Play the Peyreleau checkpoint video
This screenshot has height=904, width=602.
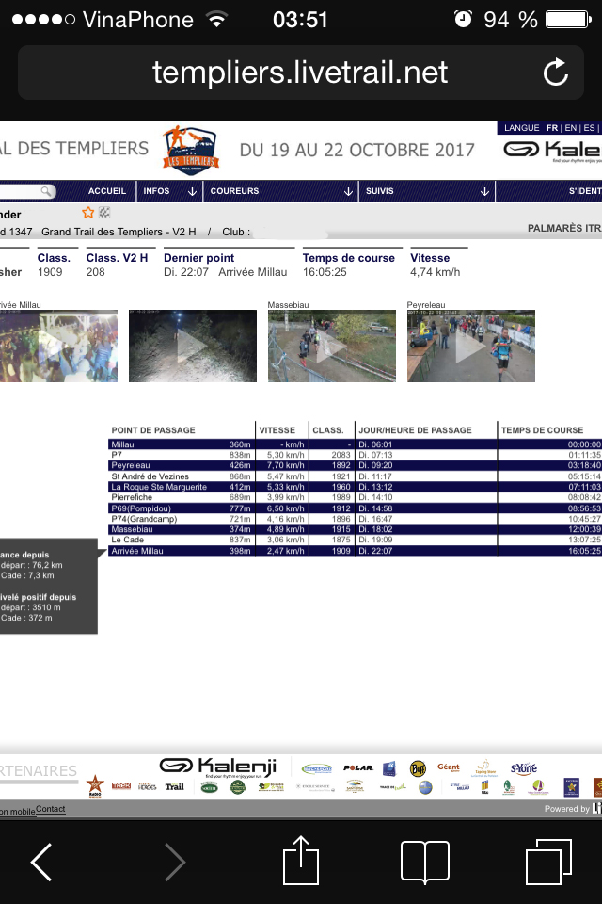tap(470, 347)
